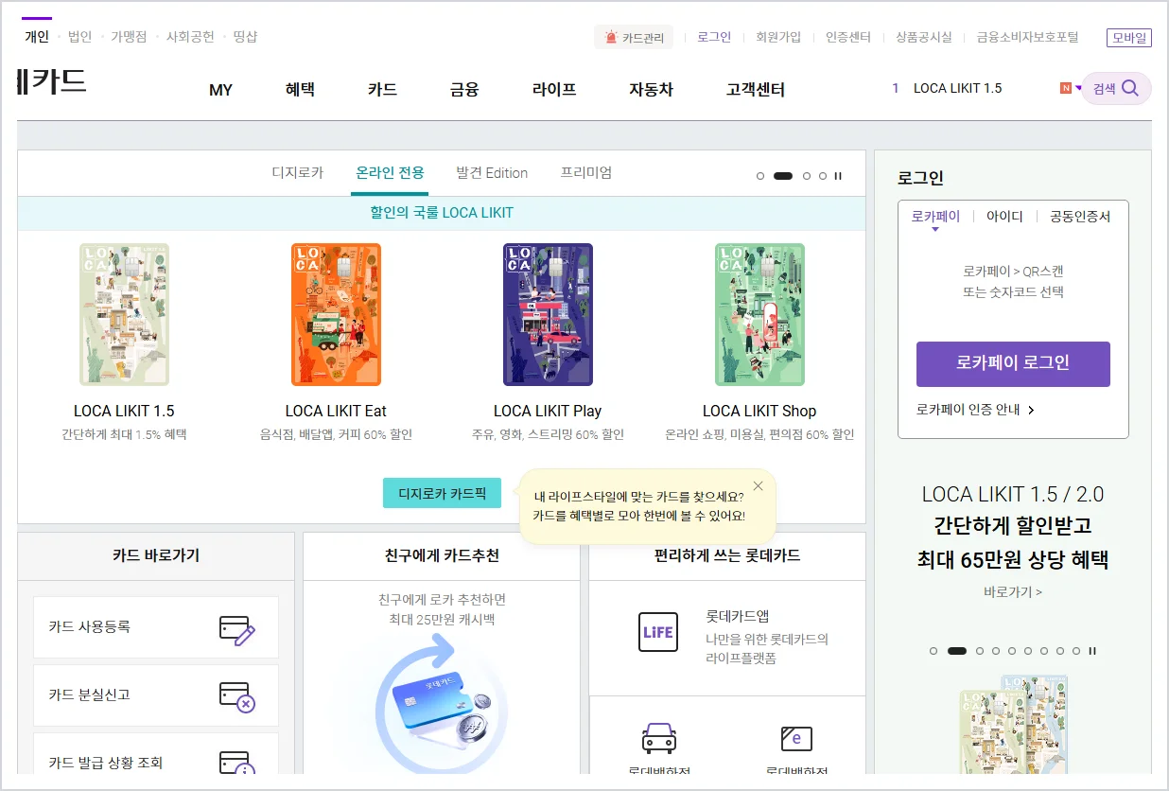
Task: Click 롯데카드앱 title text
Action: (738, 616)
